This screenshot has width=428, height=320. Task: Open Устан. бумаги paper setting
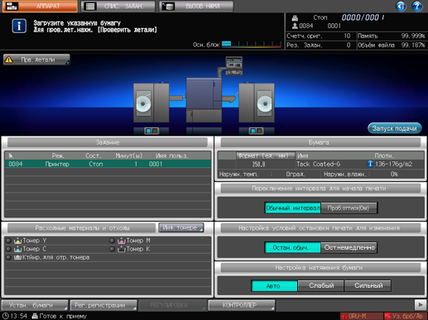tap(35, 305)
